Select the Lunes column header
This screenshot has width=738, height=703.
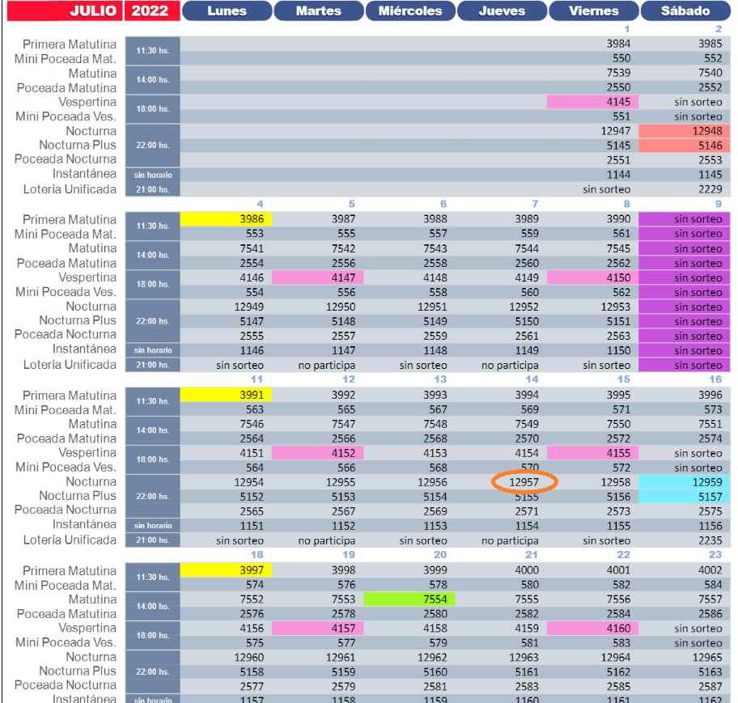point(227,11)
